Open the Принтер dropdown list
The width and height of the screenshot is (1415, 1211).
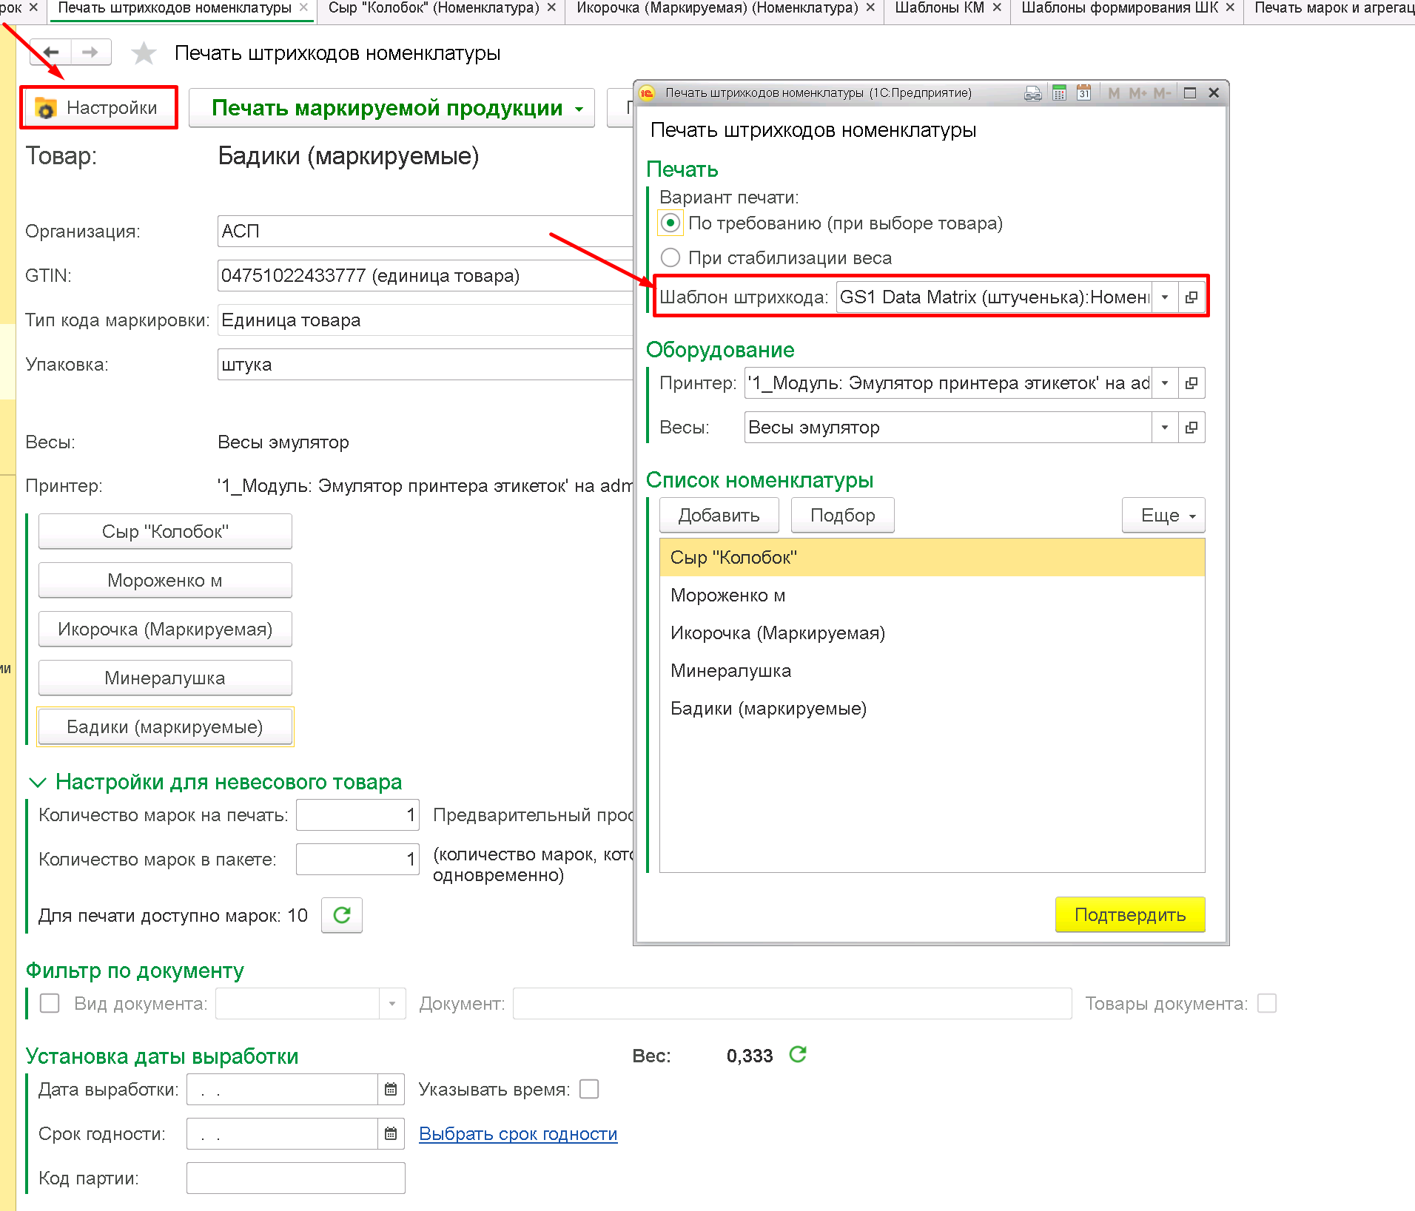pos(1165,383)
